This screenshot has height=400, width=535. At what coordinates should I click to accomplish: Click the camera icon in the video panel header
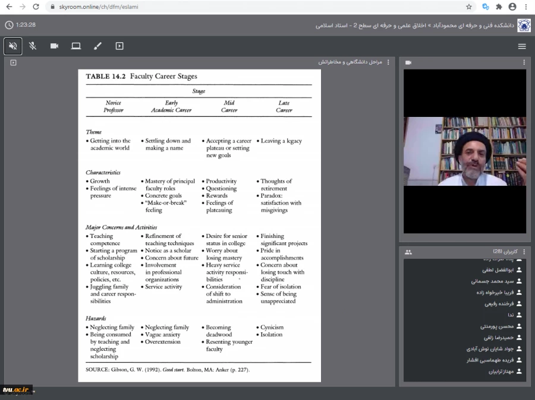(408, 62)
